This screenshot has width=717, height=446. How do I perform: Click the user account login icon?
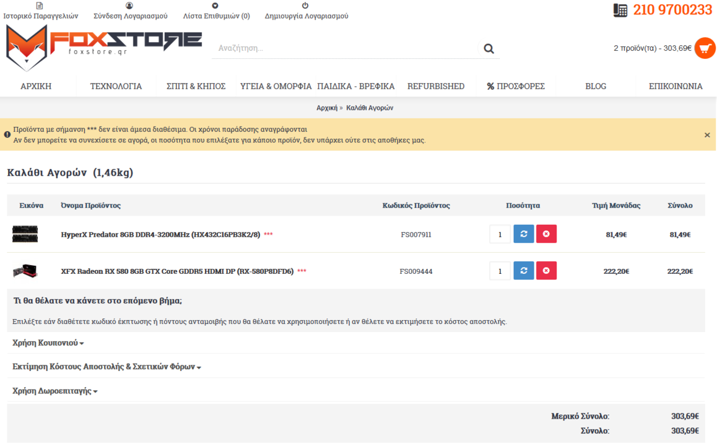[x=129, y=6]
